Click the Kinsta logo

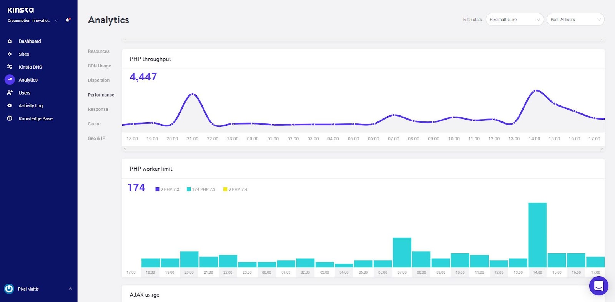21,10
